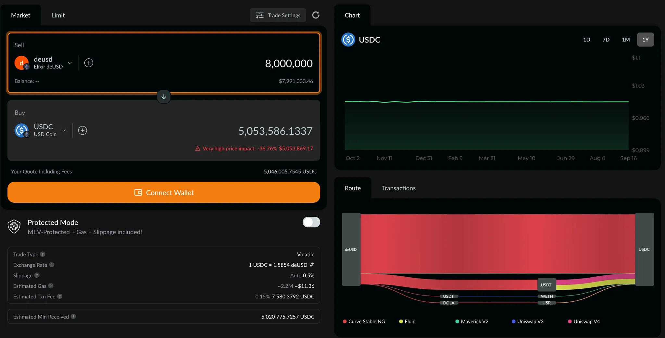Click the USR node in route diagram
The height and width of the screenshot is (338, 665).
[547, 303]
